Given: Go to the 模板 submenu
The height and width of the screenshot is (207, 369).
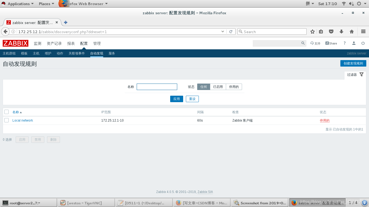Looking at the screenshot, I should tap(24, 53).
